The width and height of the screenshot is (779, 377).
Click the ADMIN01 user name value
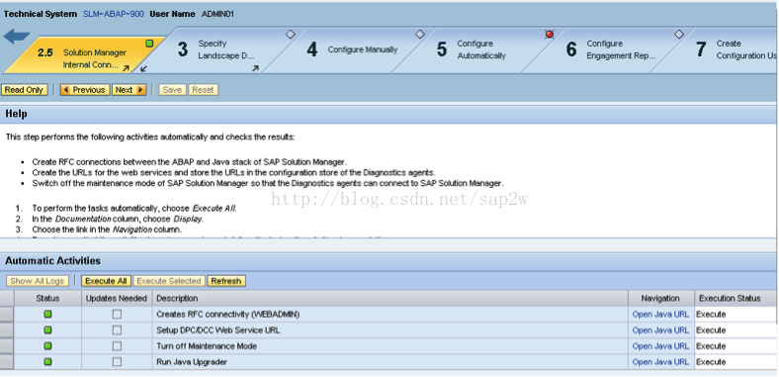point(217,14)
